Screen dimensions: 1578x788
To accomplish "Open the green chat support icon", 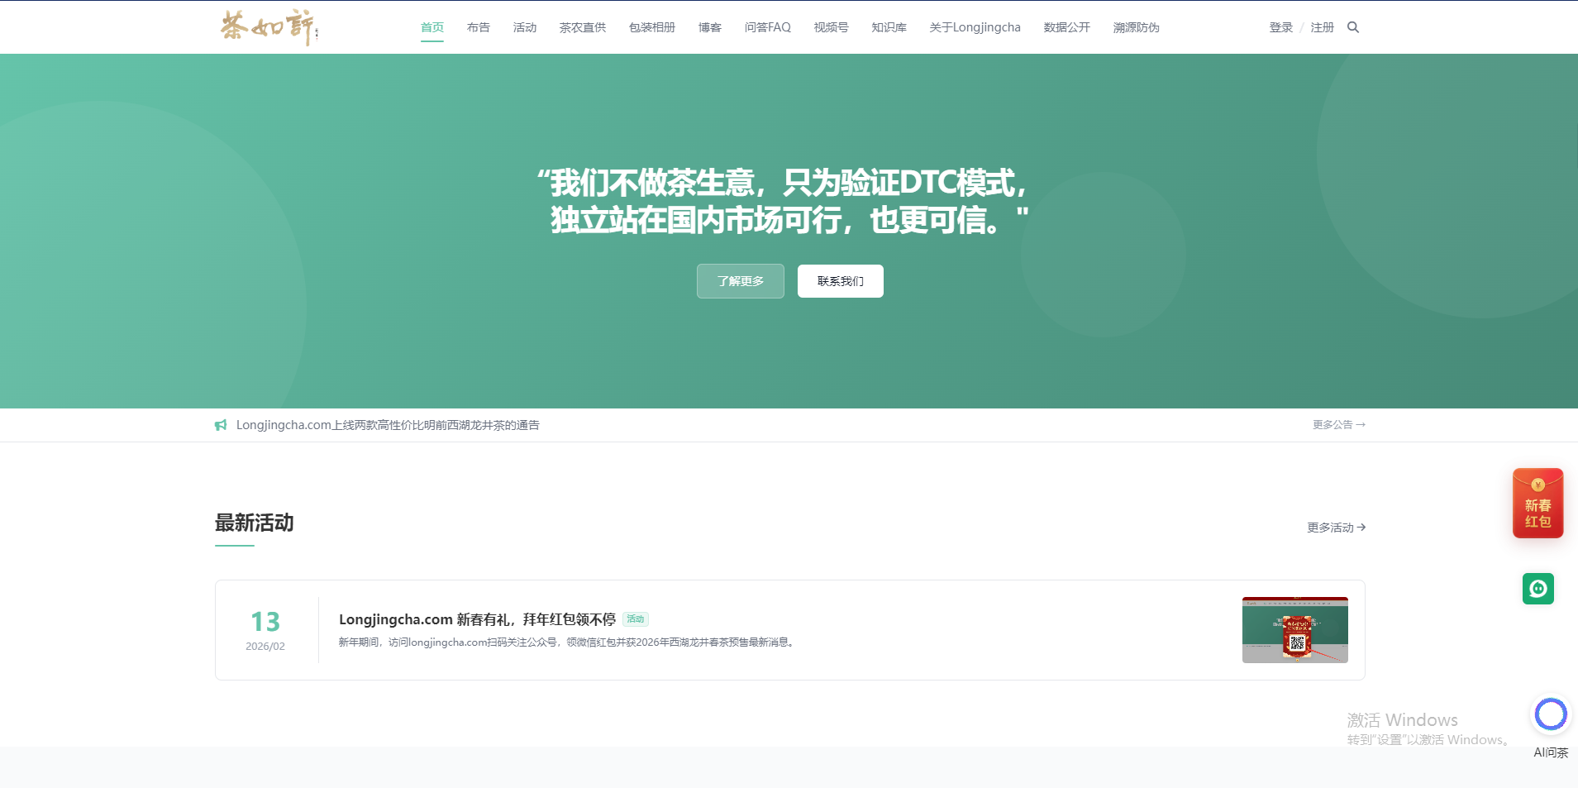I will tap(1538, 589).
